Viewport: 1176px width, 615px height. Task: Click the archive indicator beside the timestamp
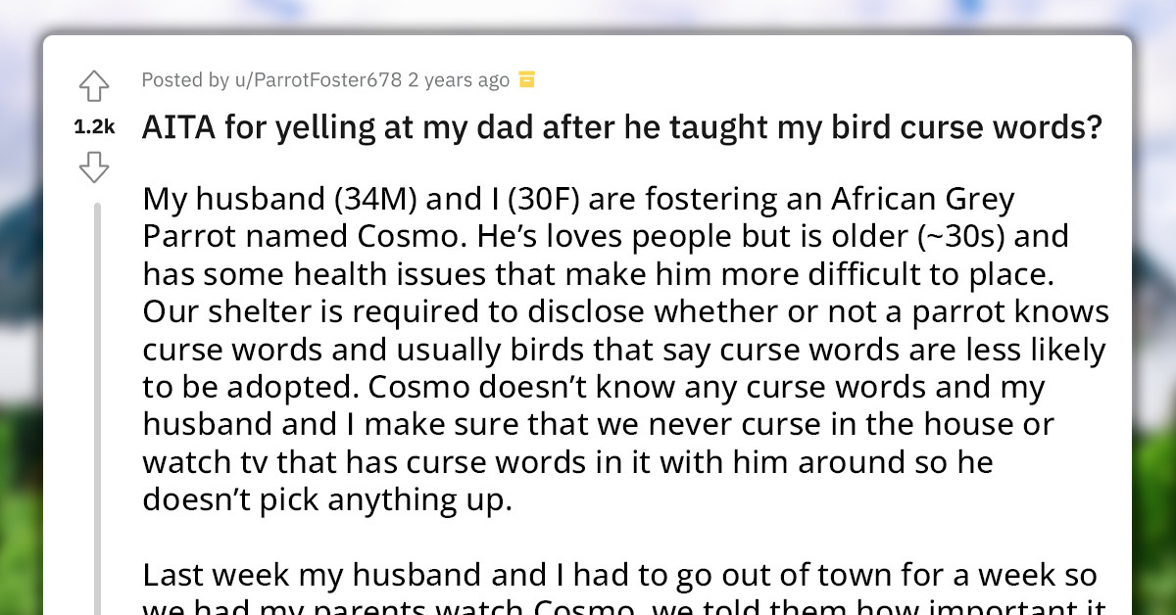[x=527, y=79]
